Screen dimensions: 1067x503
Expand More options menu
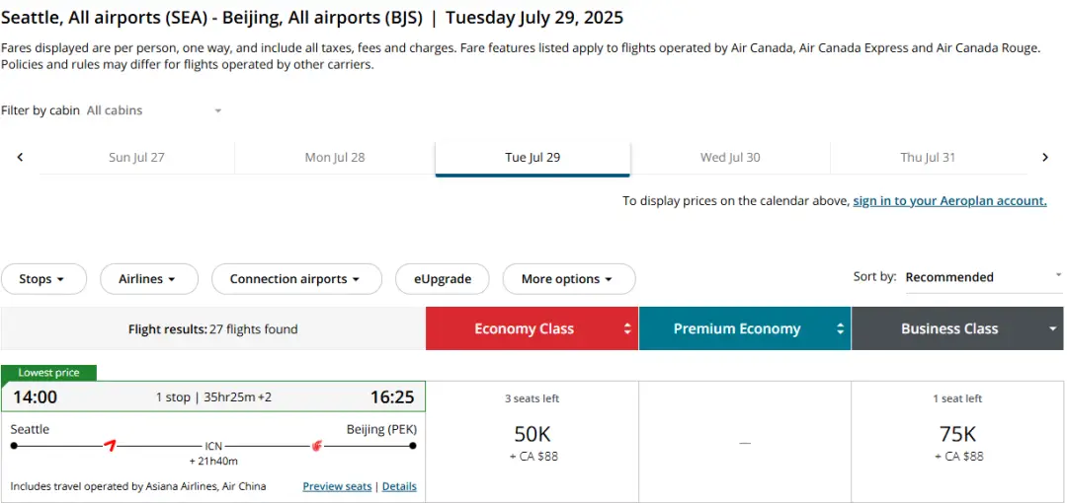tap(568, 279)
